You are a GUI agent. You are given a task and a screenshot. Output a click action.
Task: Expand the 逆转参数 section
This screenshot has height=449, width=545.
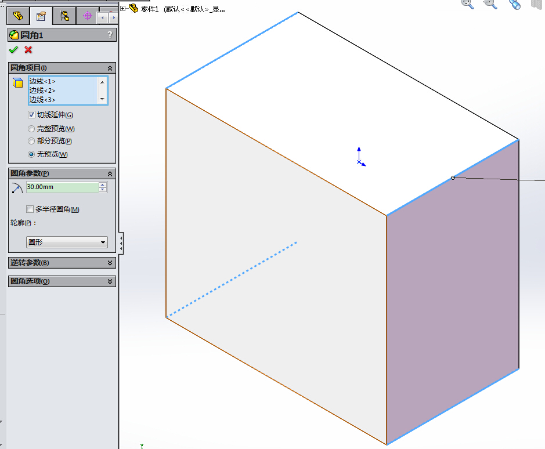tap(110, 263)
